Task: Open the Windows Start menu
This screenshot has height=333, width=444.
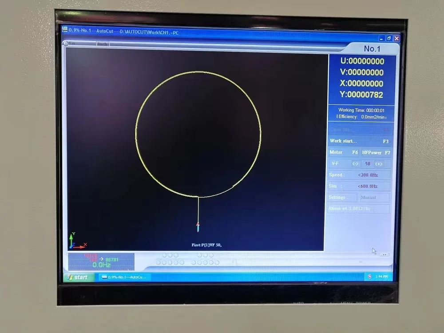Action: [x=78, y=277]
